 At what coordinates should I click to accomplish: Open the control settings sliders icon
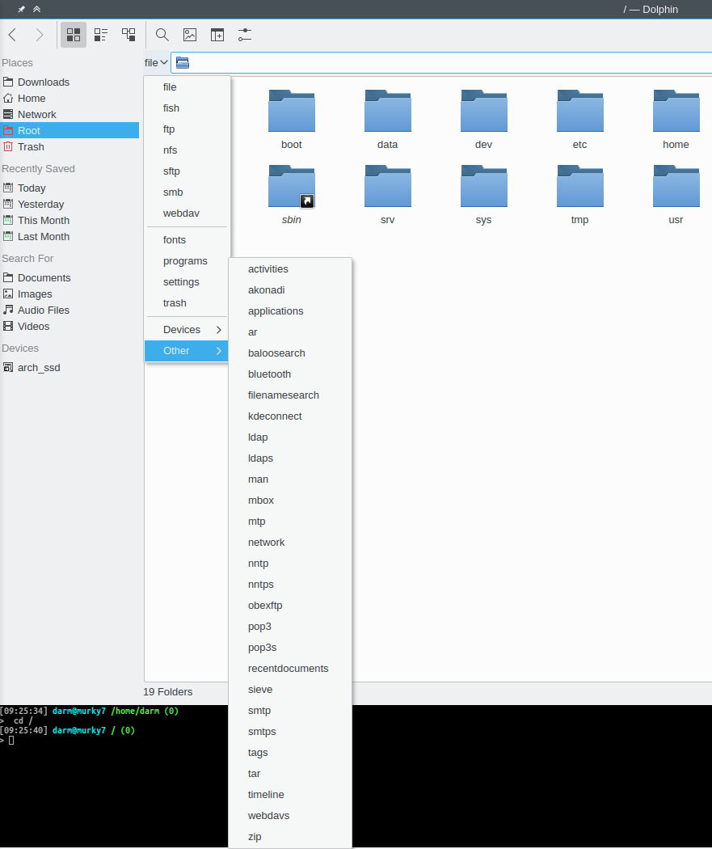pyautogui.click(x=245, y=36)
